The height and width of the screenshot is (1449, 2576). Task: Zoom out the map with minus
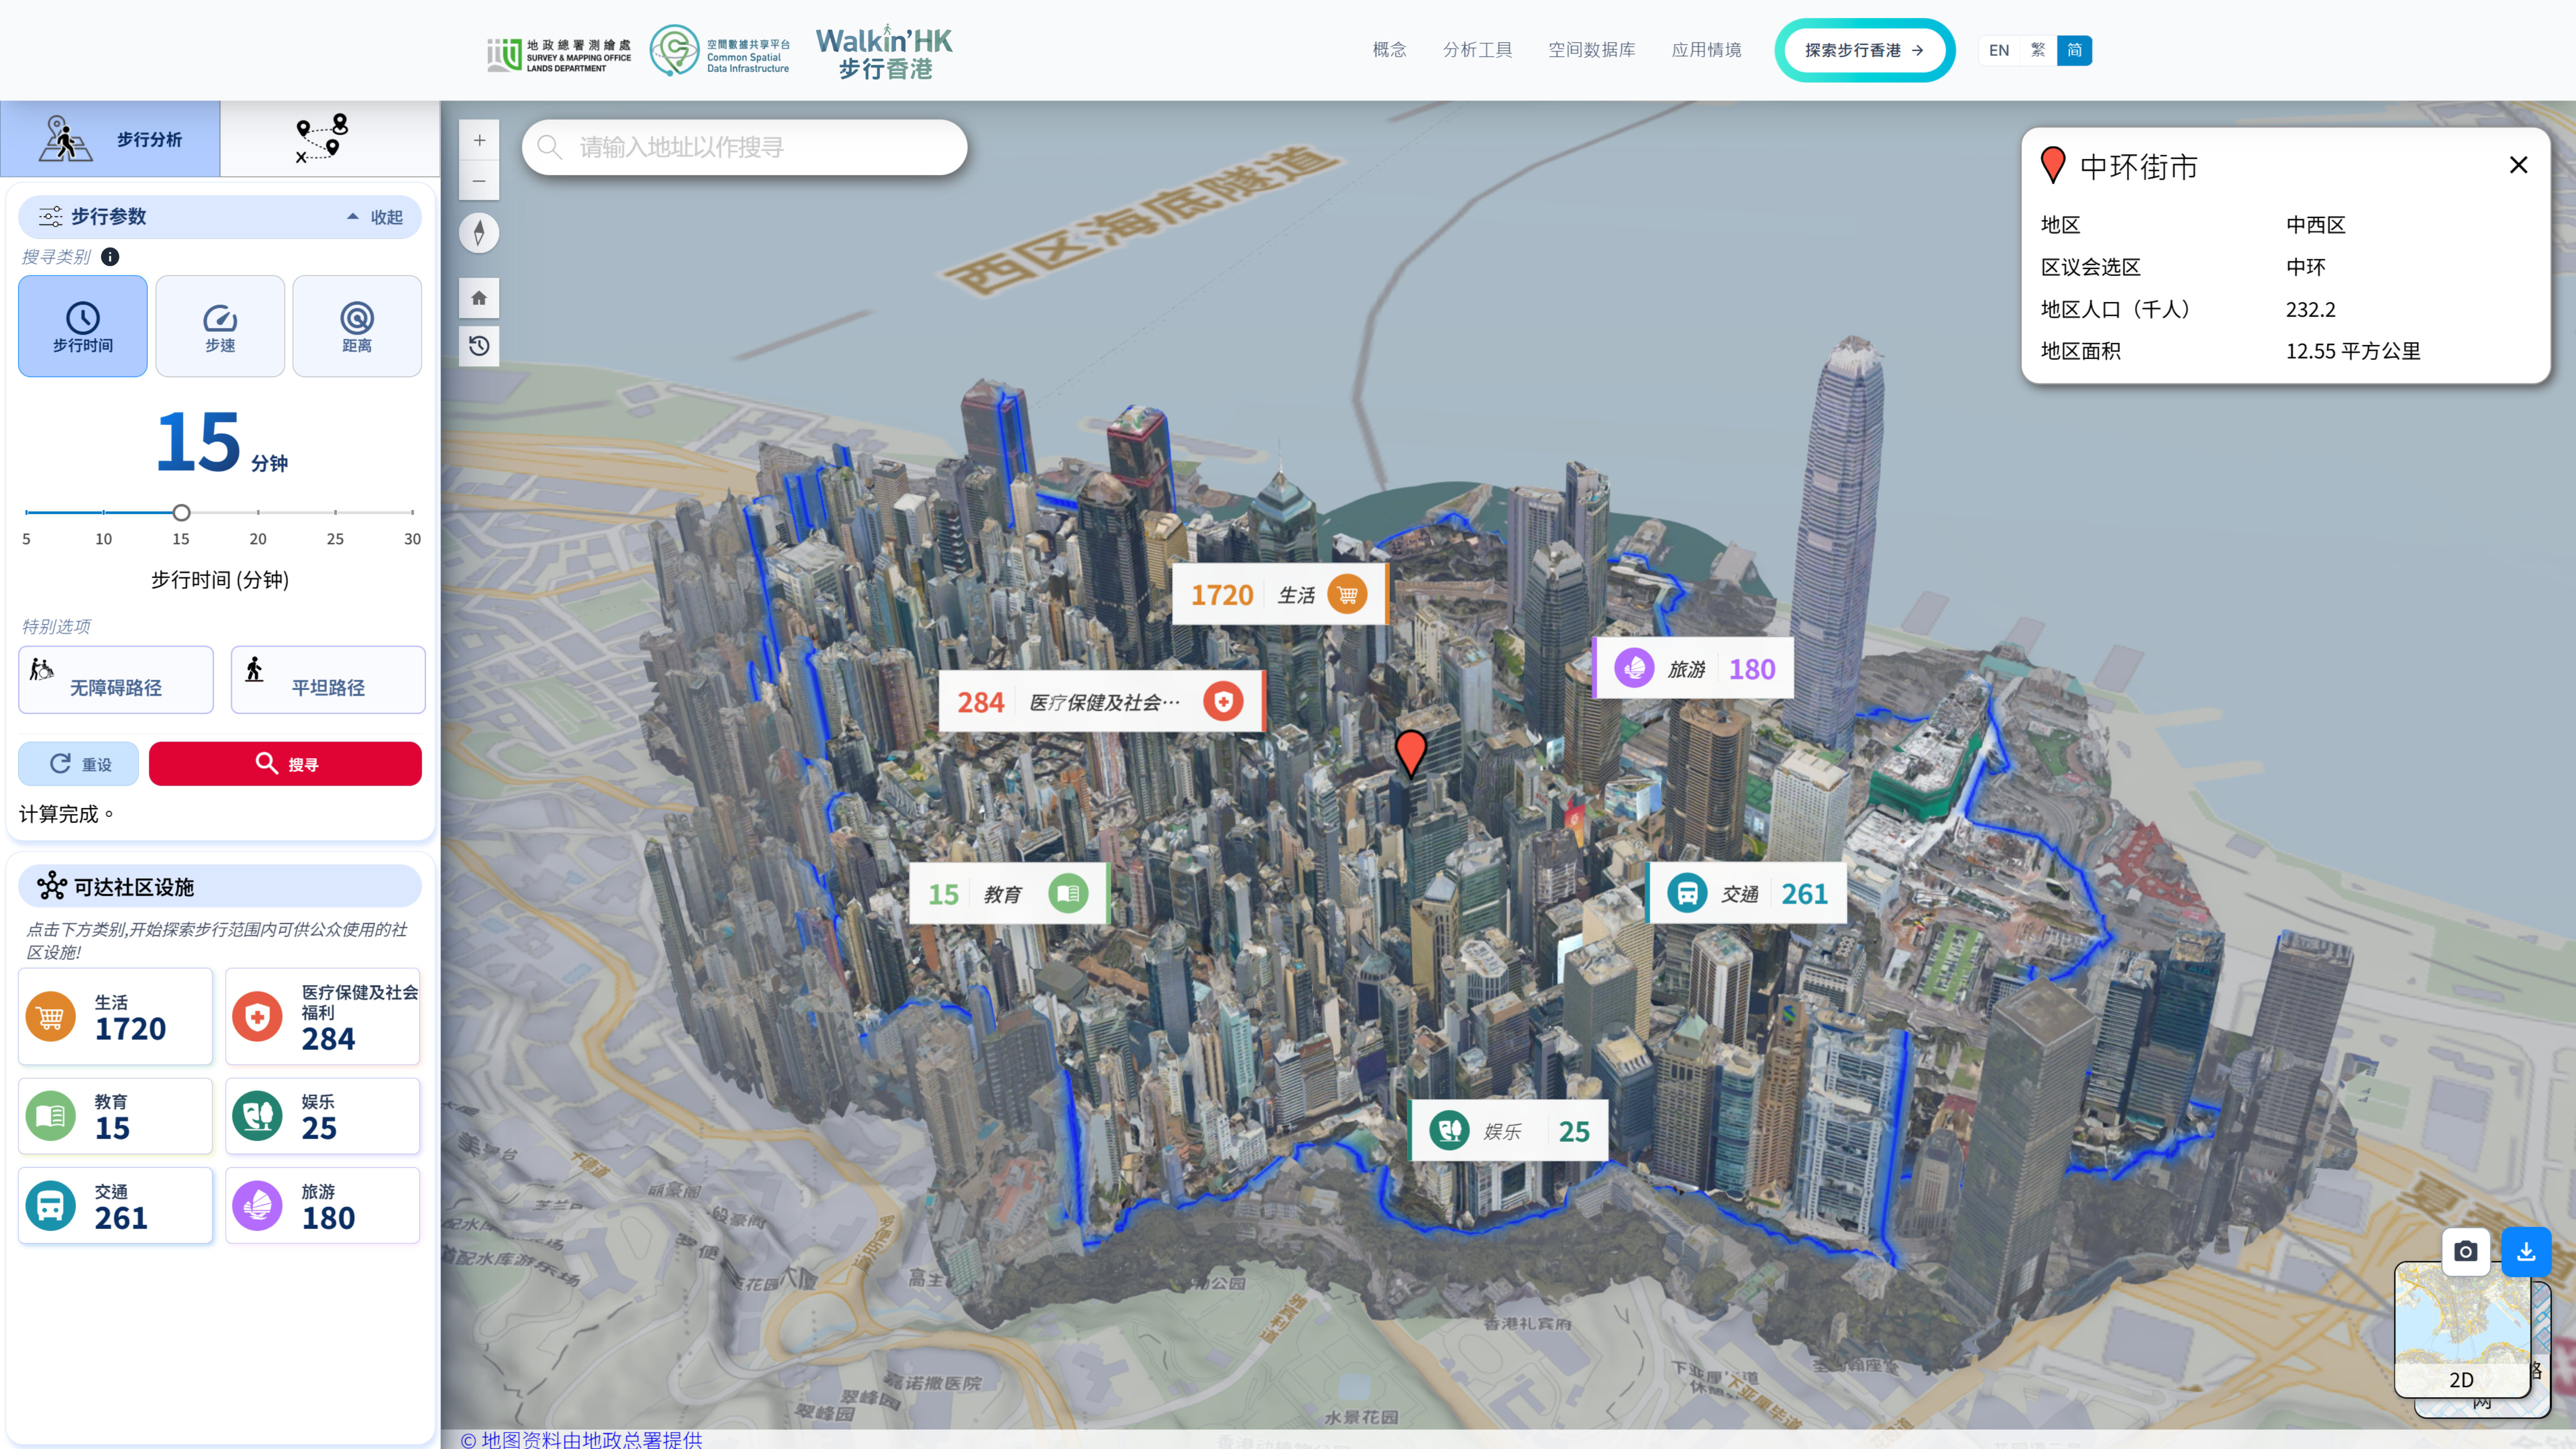tap(479, 181)
